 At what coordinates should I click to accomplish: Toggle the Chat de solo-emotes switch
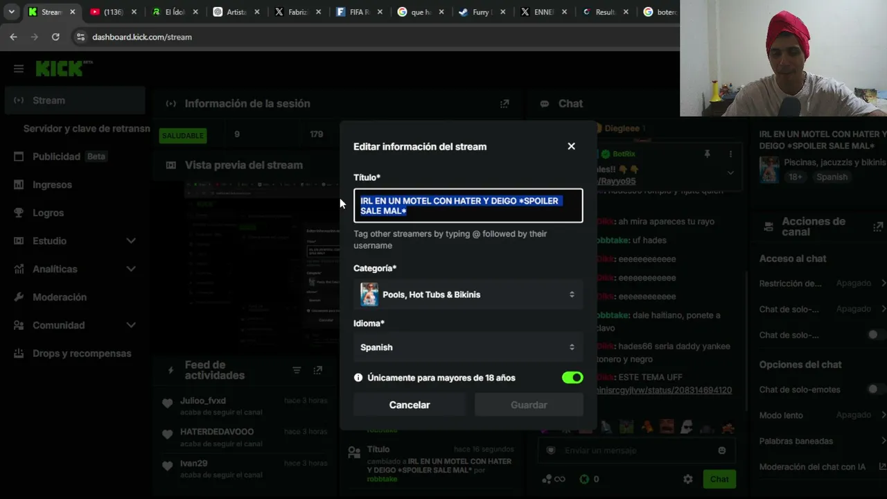coord(877,389)
